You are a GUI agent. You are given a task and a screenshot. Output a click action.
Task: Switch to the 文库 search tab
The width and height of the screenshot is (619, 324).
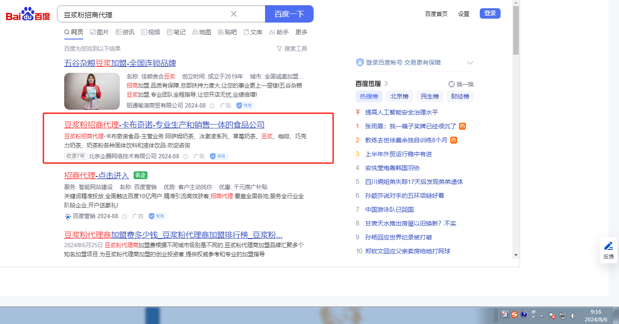tap(253, 32)
